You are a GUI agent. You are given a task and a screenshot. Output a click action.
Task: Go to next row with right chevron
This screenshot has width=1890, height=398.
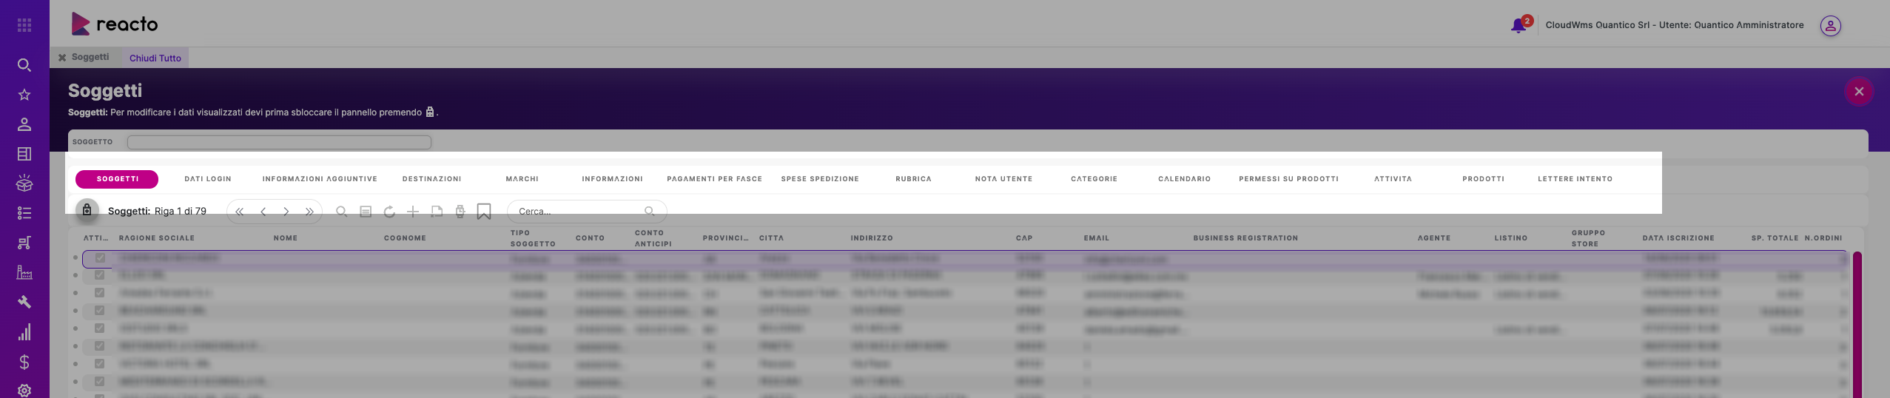point(286,212)
